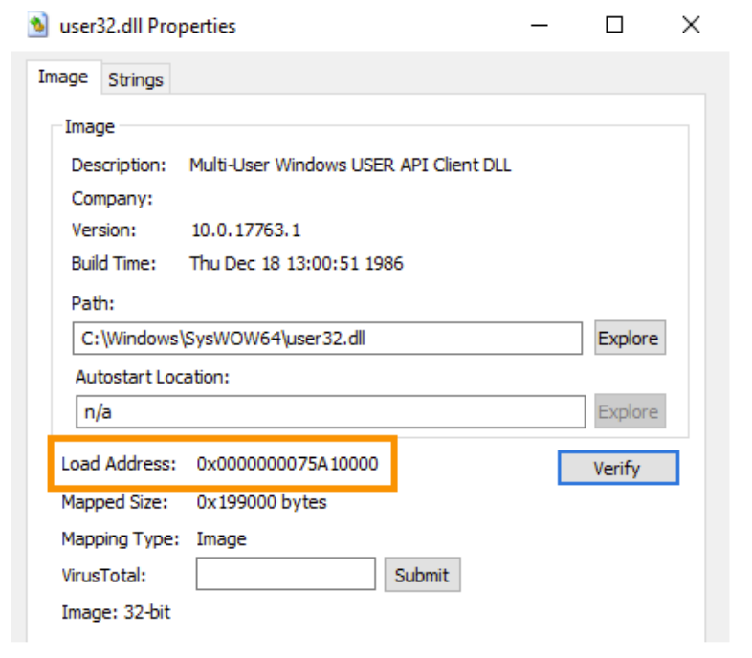Click the Path field showing user32.dll

coord(327,339)
